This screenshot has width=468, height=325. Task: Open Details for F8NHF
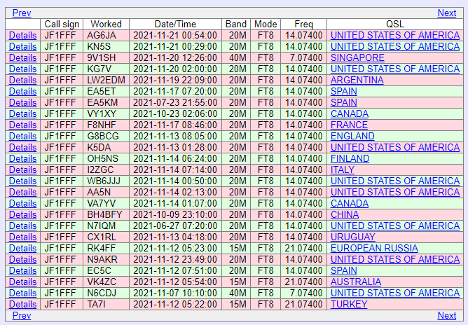point(22,125)
